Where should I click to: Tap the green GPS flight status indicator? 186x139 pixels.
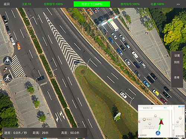click(92, 4)
